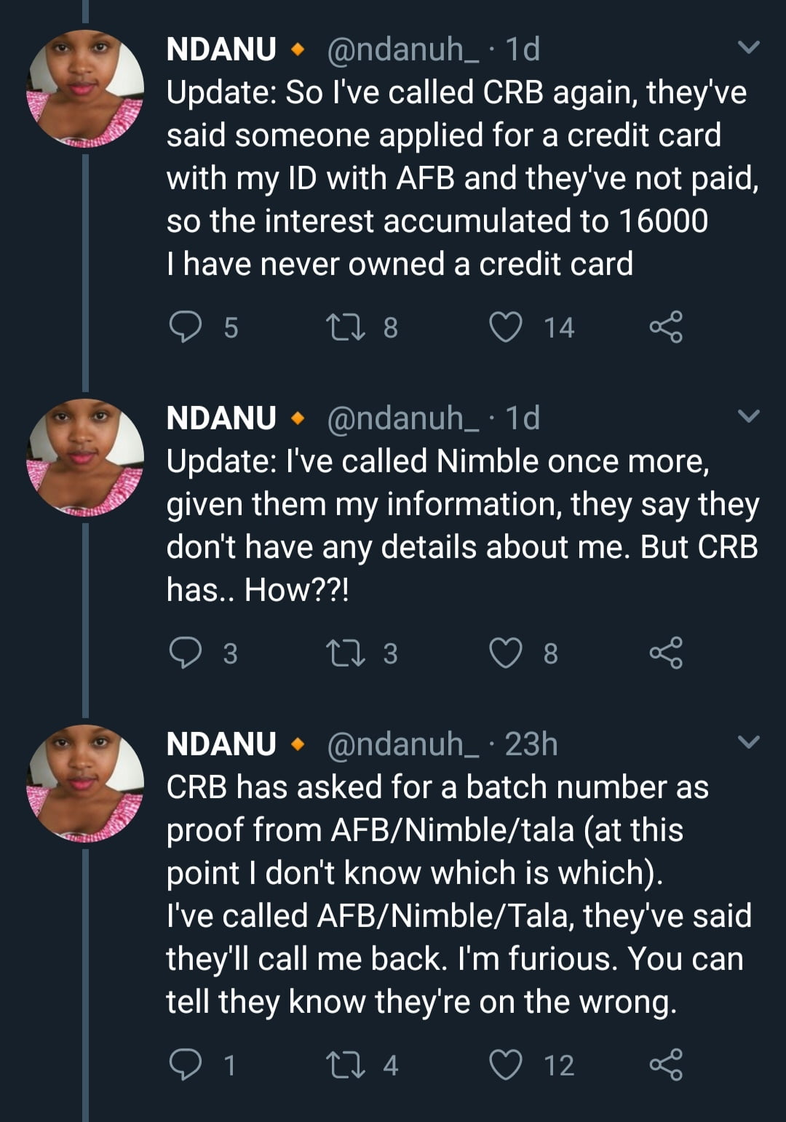Reply to the Nimble update tweet

coord(186,653)
